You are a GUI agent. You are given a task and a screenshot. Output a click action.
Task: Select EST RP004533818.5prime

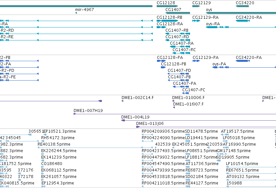pos(163,177)
